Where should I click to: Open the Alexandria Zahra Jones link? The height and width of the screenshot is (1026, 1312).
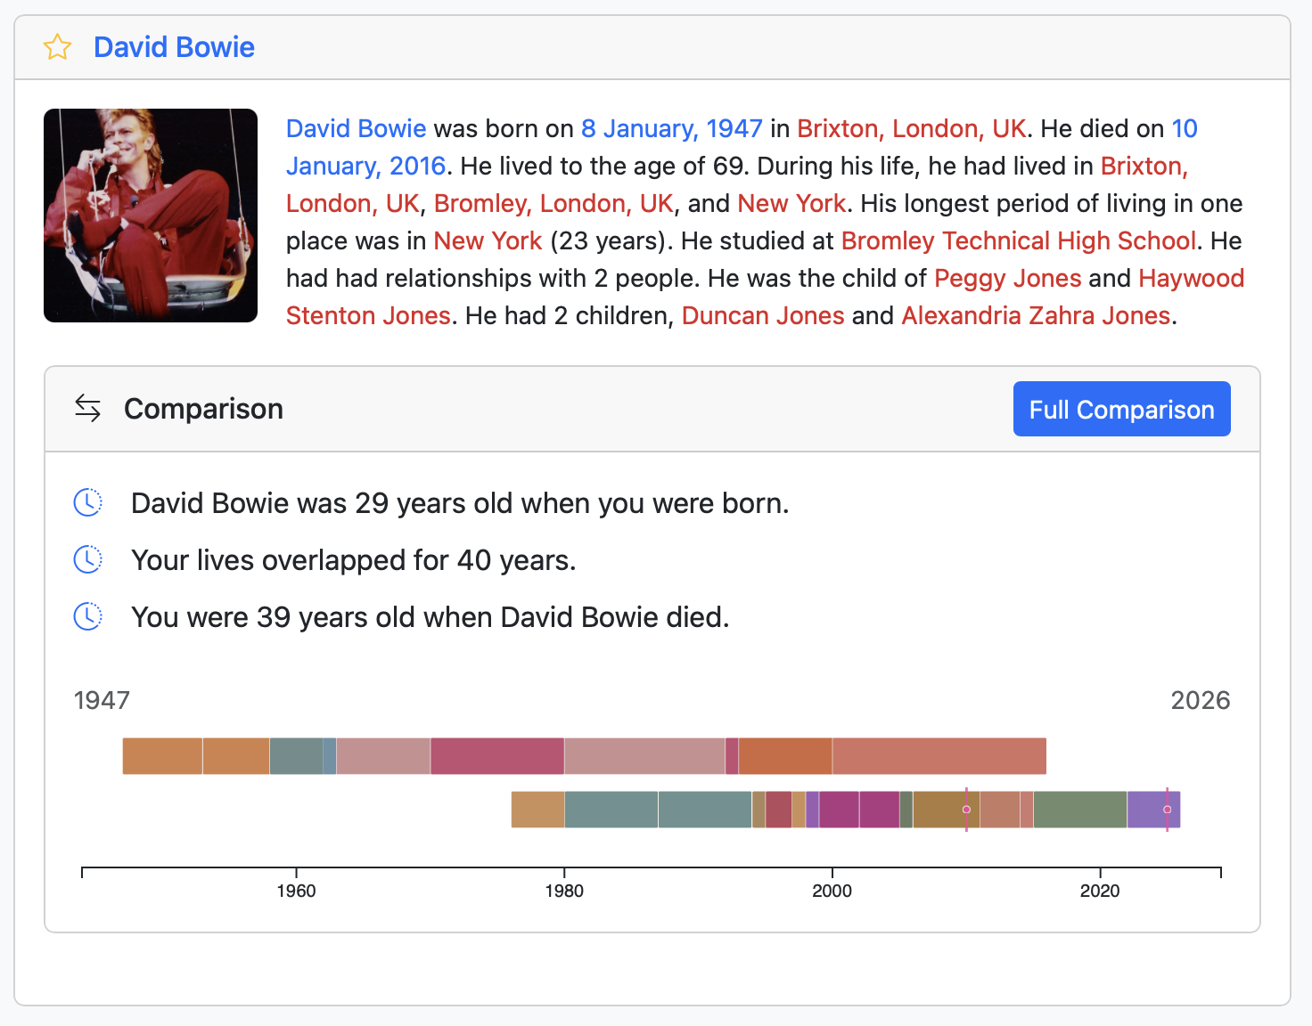(1036, 315)
